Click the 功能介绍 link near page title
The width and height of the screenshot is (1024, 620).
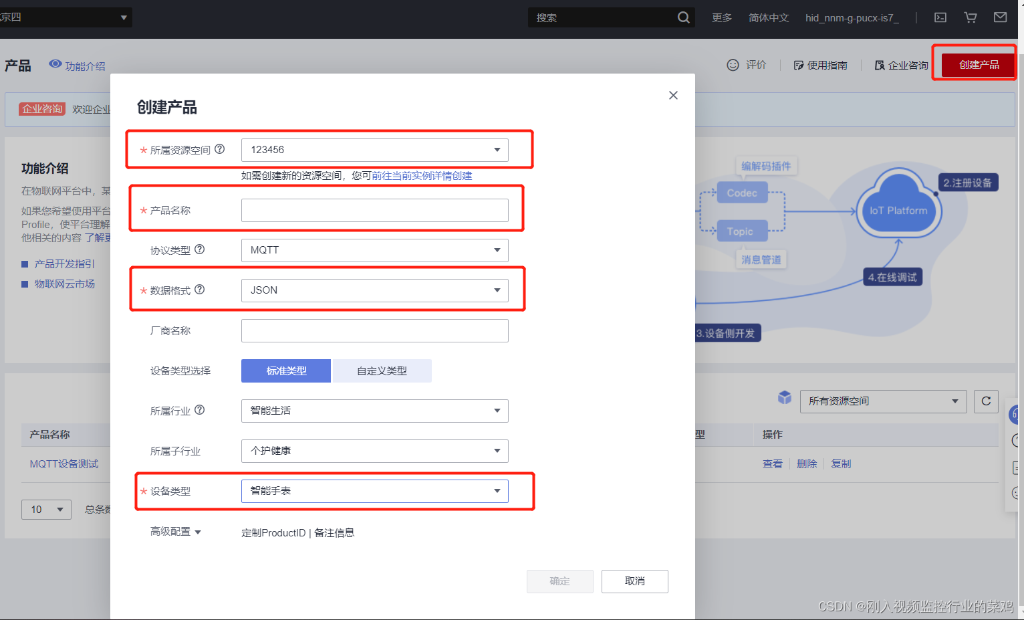click(85, 66)
